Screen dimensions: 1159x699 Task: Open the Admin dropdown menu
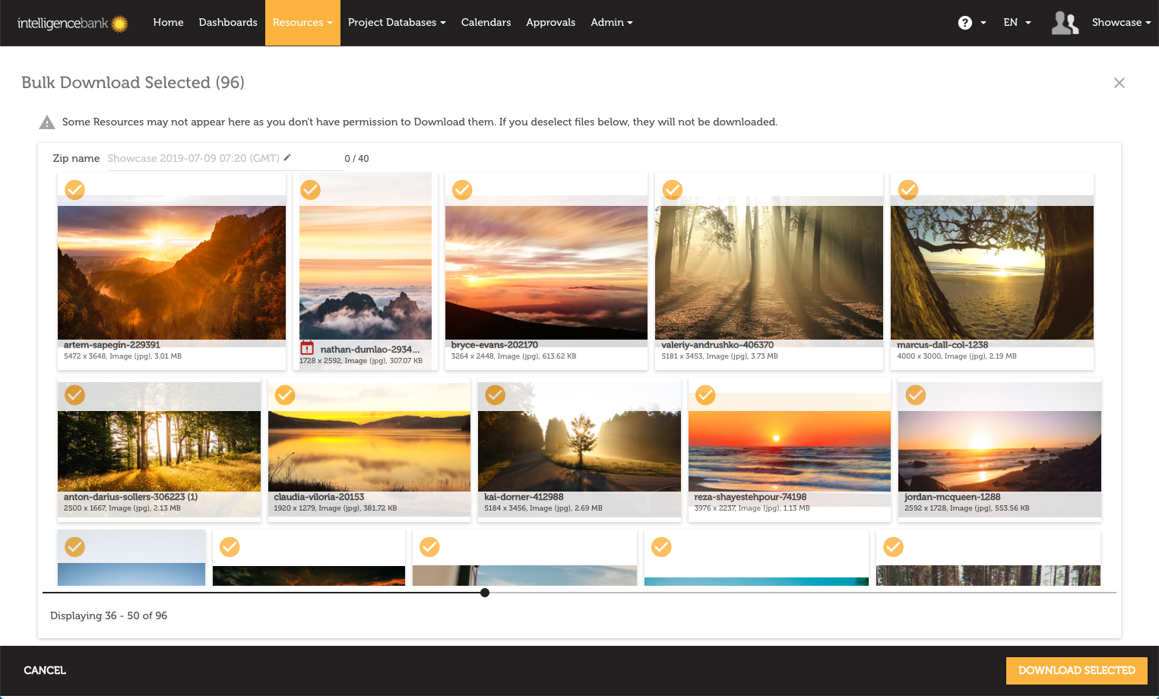coord(611,23)
